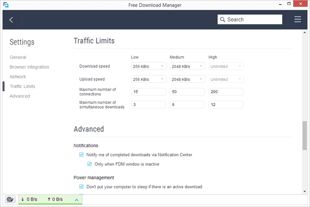Click the Download speed label
This screenshot has height=207, width=310.
click(x=94, y=66)
